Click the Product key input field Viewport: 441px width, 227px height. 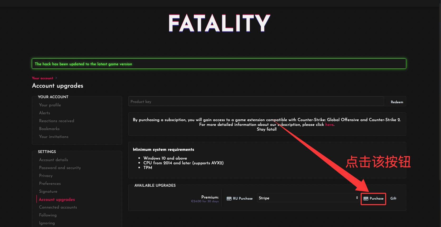[256, 102]
